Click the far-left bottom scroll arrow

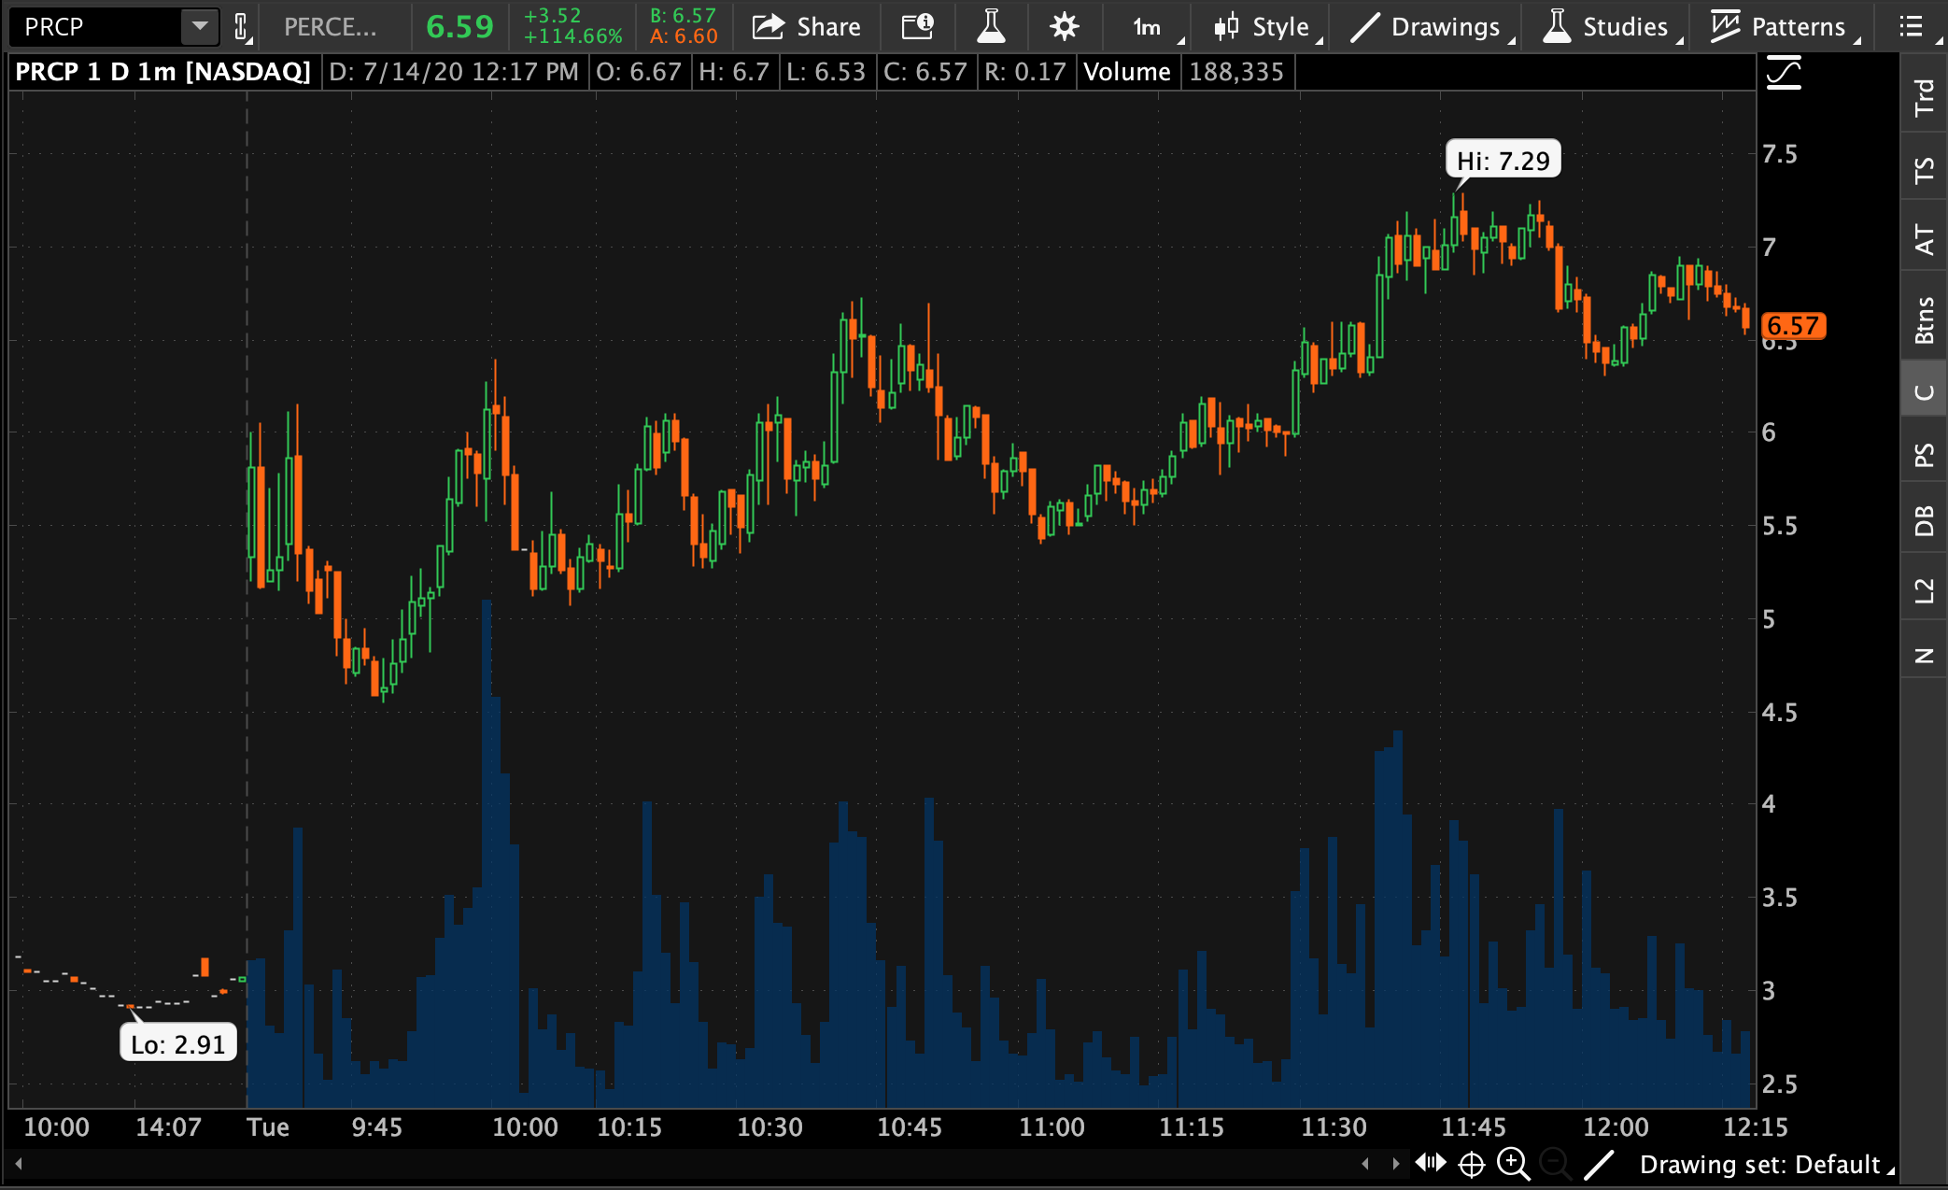click(x=19, y=1164)
